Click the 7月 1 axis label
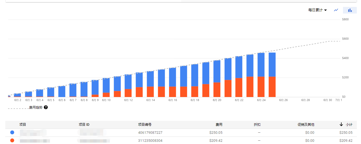The width and height of the screenshot is (361, 144). pyautogui.click(x=339, y=100)
